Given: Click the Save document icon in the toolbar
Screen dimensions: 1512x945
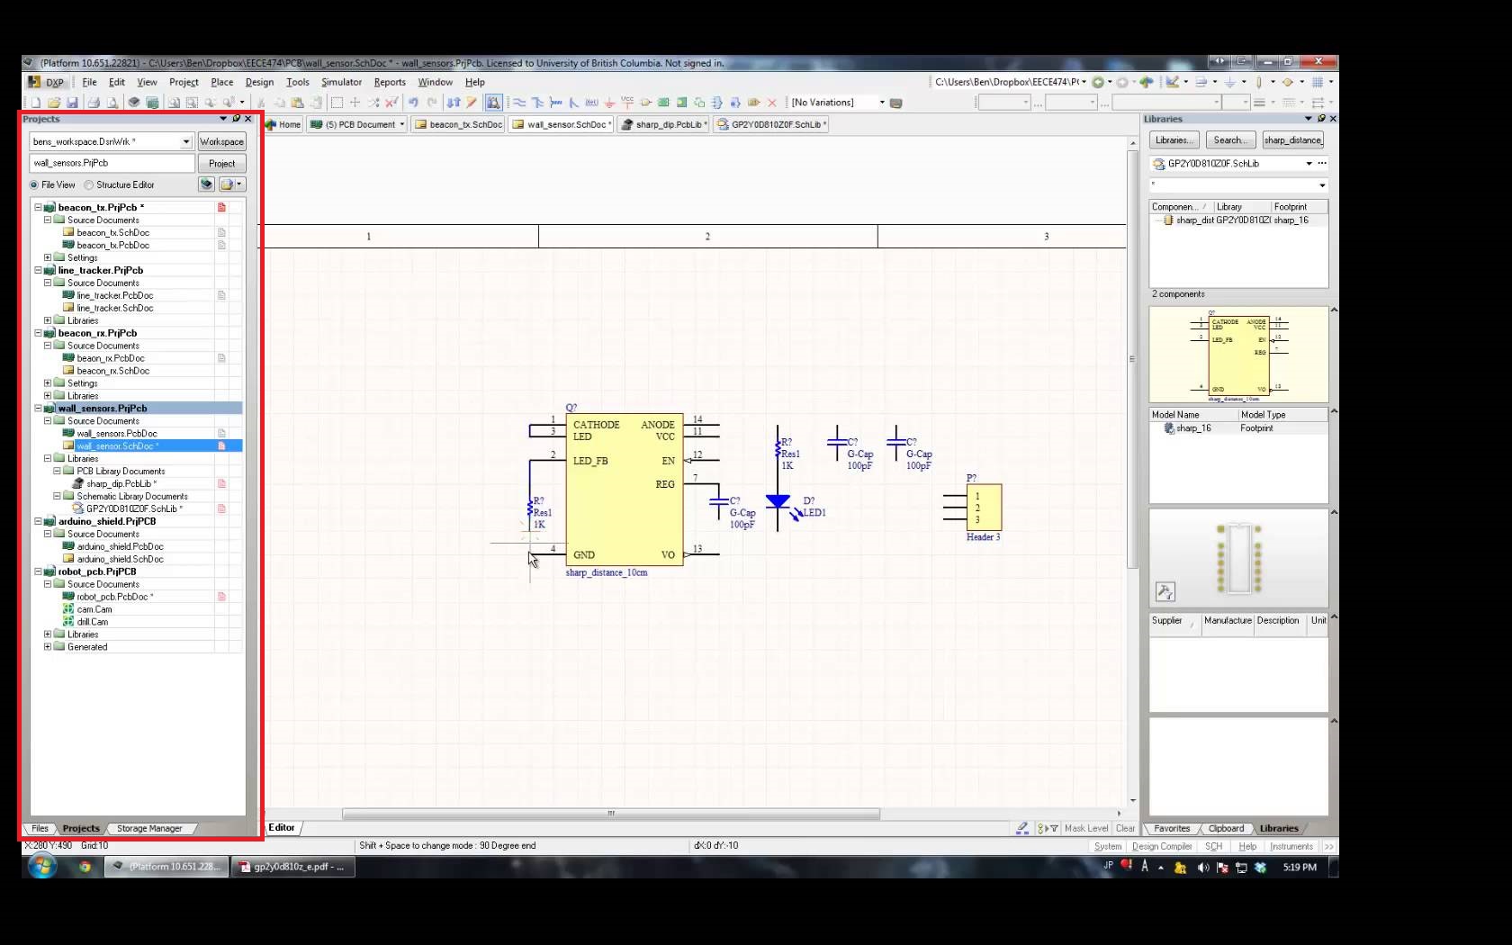Looking at the screenshot, I should click(72, 103).
